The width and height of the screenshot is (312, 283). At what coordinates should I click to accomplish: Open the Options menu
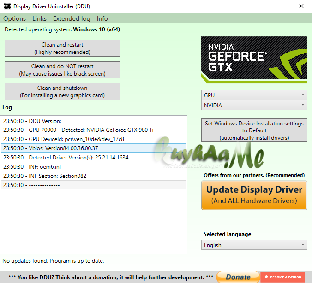[x=14, y=18]
